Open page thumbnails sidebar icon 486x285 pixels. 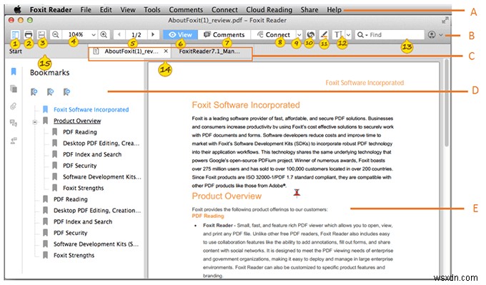pos(14,89)
